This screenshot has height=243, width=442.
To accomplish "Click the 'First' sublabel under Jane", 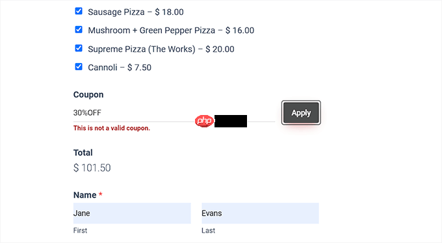I will (x=80, y=231).
